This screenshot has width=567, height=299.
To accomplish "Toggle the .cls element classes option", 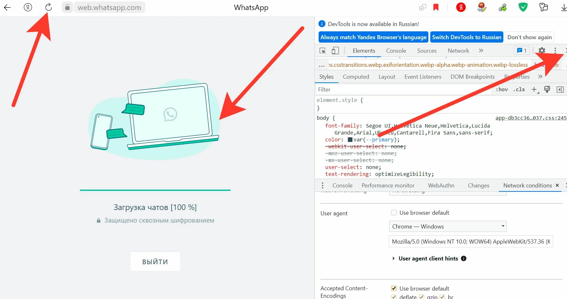I will click(519, 90).
